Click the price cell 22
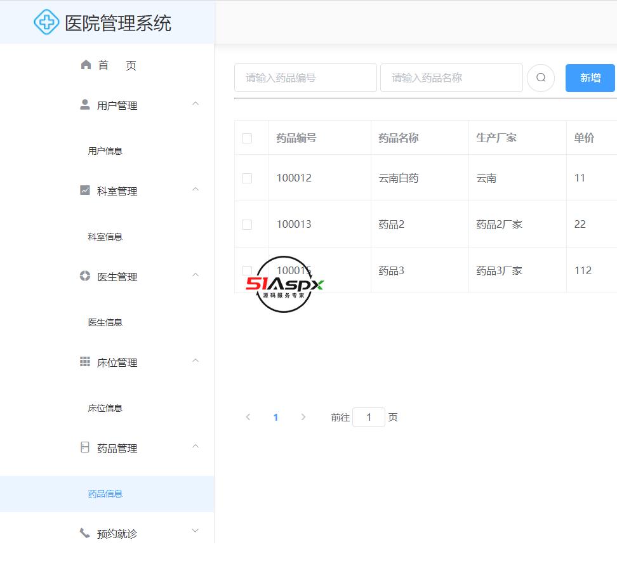The height and width of the screenshot is (568, 617). click(580, 225)
